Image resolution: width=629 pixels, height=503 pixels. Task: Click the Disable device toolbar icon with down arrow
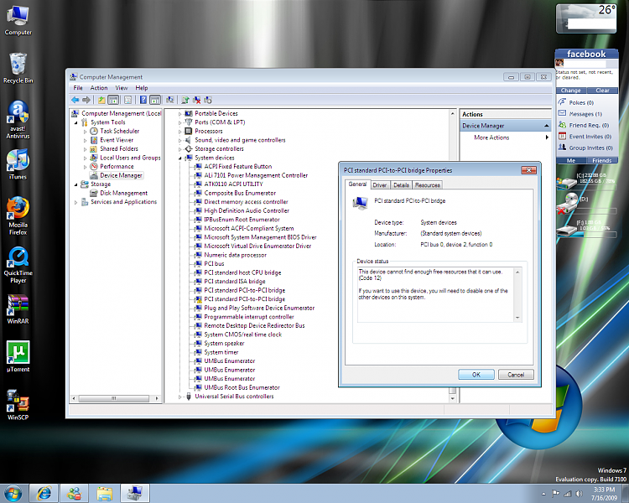click(x=208, y=100)
